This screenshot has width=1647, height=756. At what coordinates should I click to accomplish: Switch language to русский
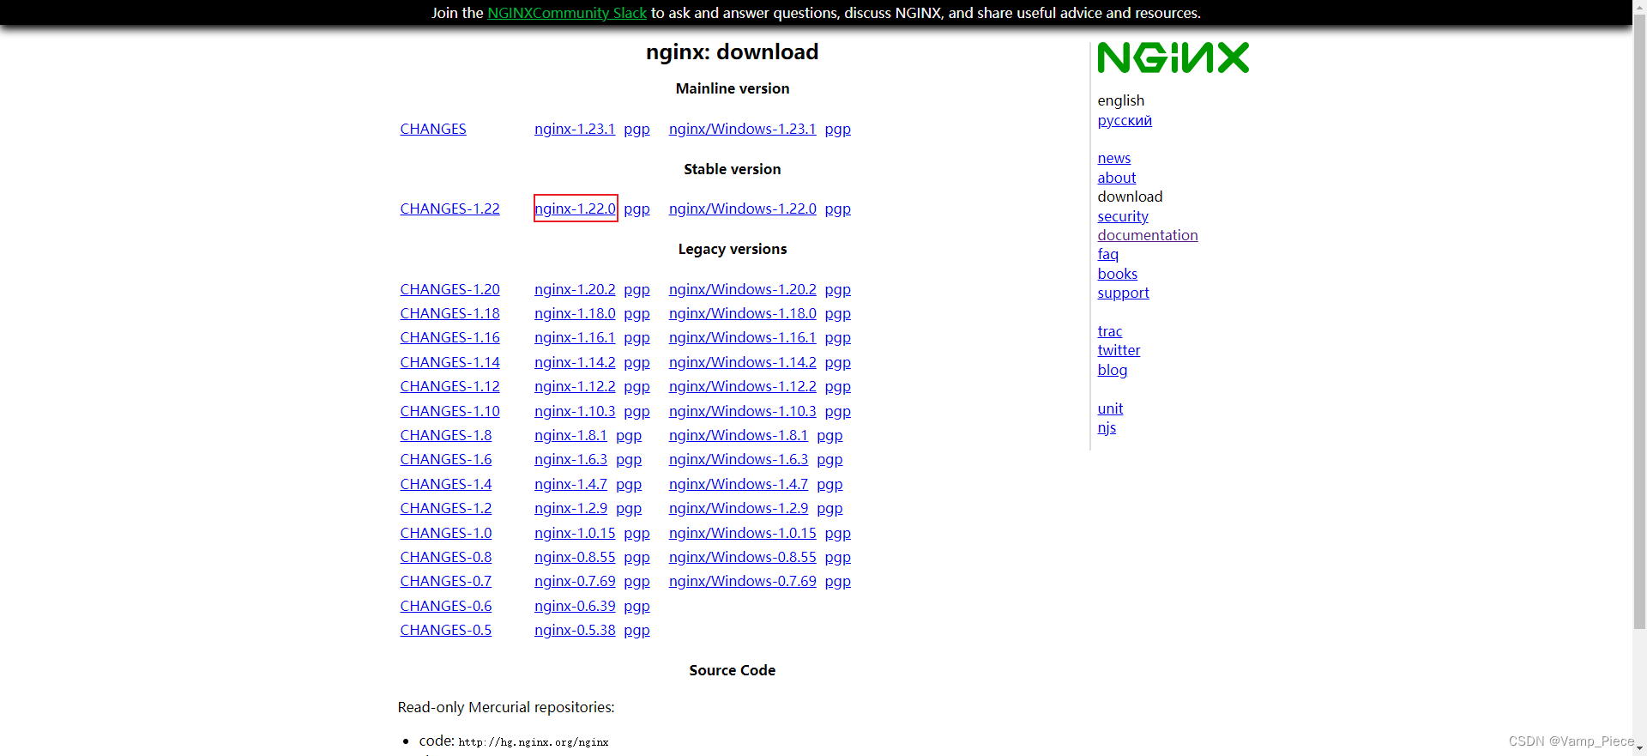tap(1125, 120)
